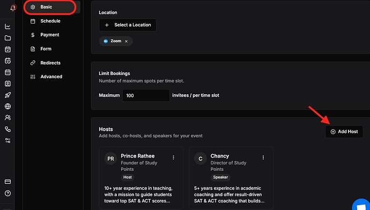
Task: Click the Zoom location chip
Action: 116,41
